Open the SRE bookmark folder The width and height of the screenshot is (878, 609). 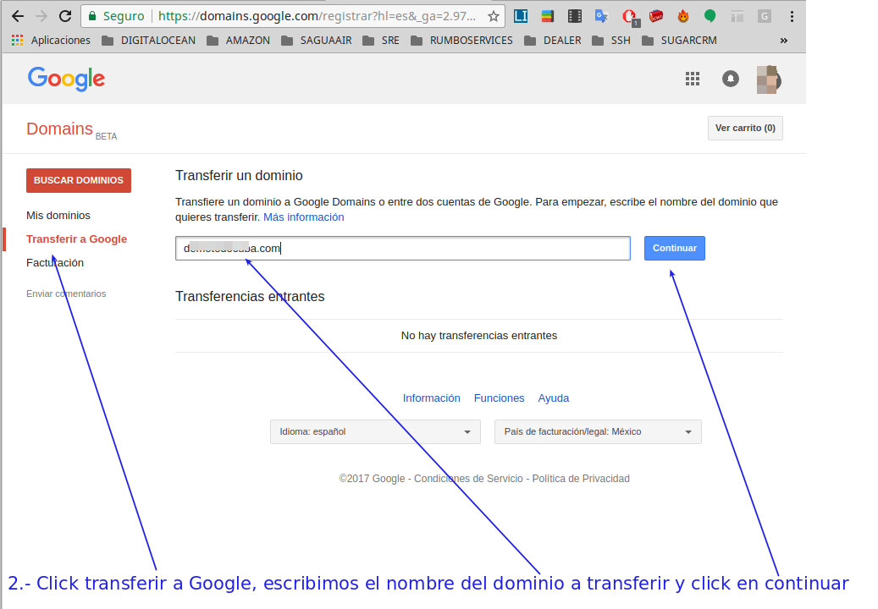click(381, 41)
